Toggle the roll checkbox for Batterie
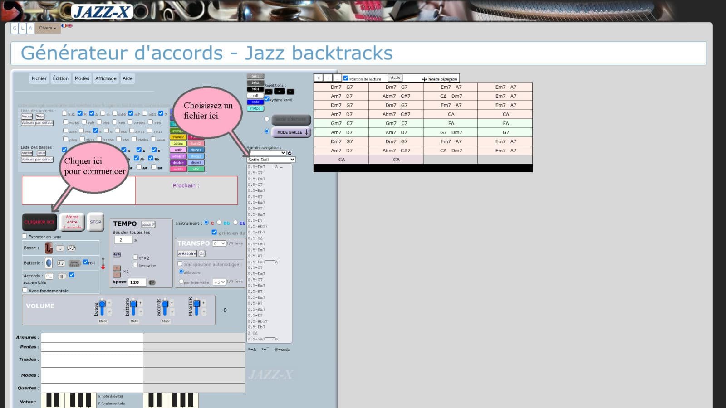The width and height of the screenshot is (726, 408). (x=86, y=262)
